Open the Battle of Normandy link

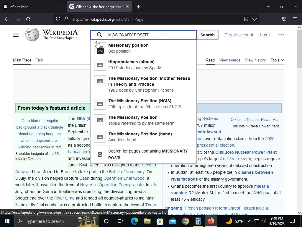(x=127, y=172)
